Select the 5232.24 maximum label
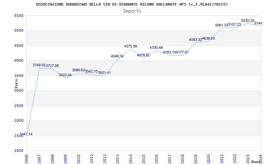264x165 pixels. [248, 20]
